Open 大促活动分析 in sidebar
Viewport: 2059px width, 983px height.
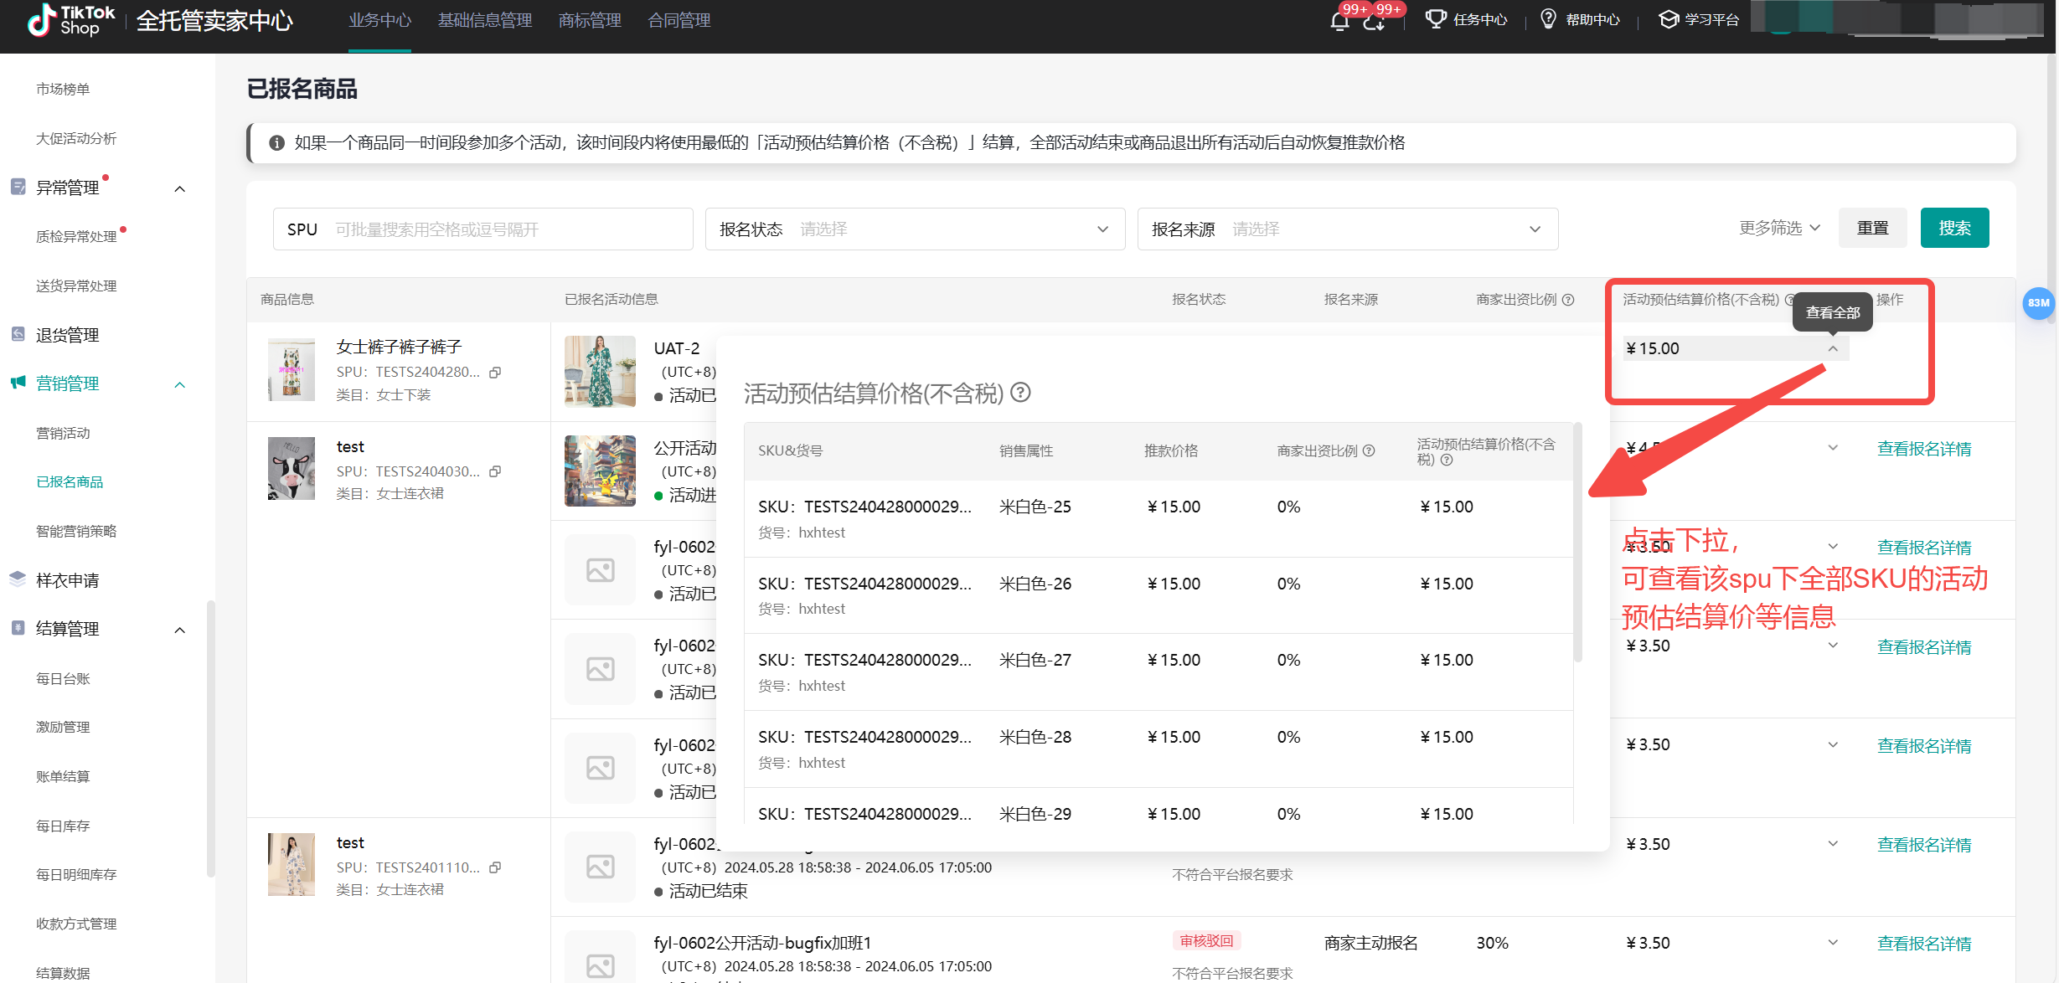tap(76, 138)
